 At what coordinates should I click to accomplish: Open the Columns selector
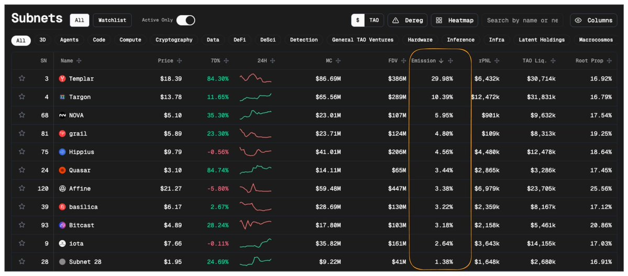(593, 20)
